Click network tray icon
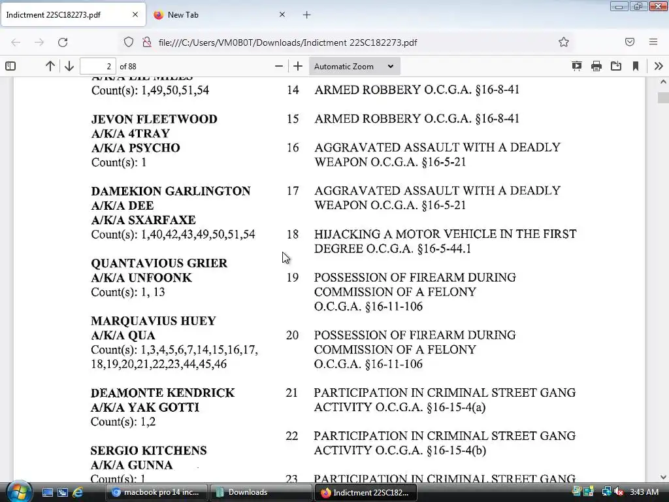Screen dimensions: 669x502 click(x=606, y=492)
